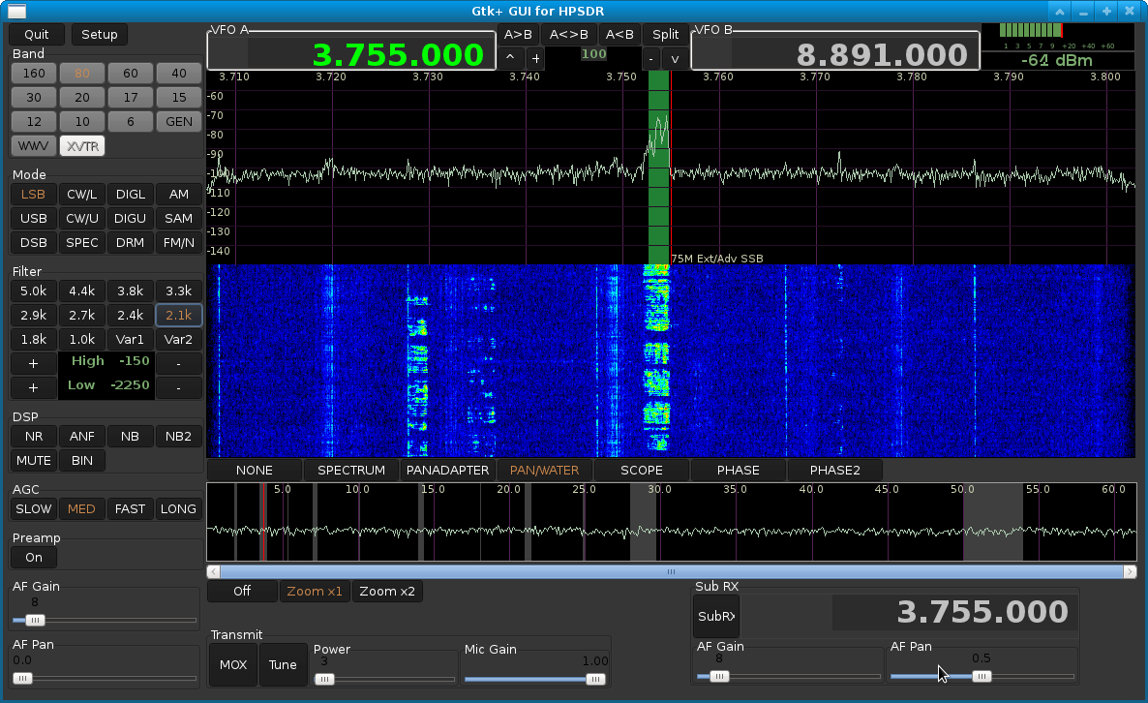Image resolution: width=1148 pixels, height=703 pixels.
Task: Enable Split operation
Action: [665, 33]
